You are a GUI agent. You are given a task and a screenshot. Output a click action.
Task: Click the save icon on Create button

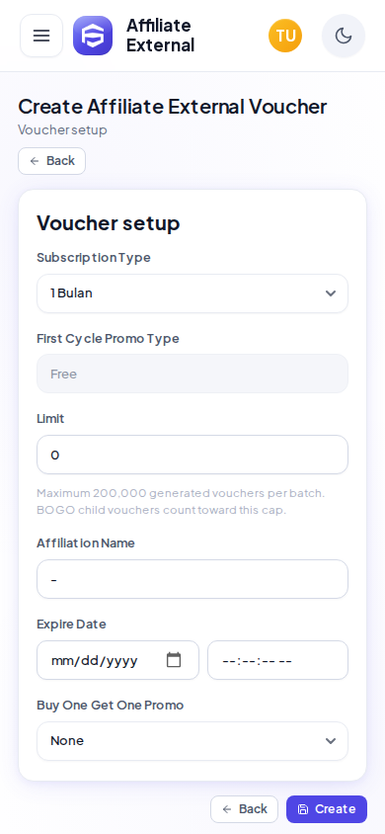[x=303, y=809]
